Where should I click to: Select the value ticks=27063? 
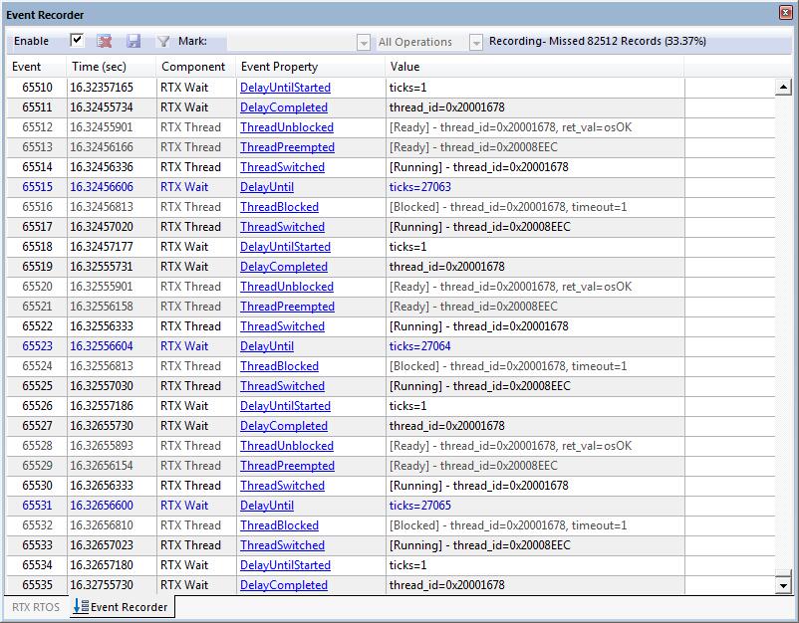click(x=419, y=187)
